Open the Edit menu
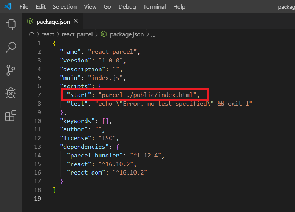This screenshot has height=212, width=295. (41, 7)
